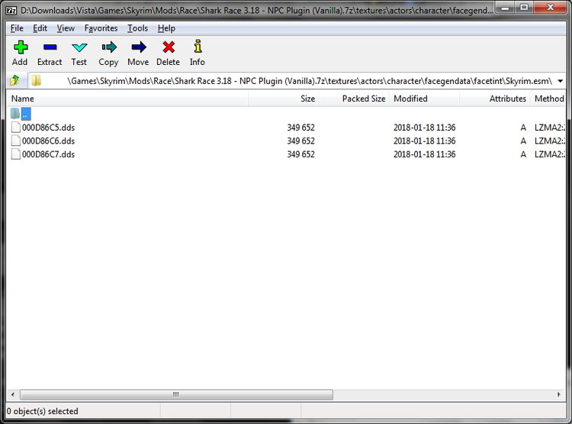The image size is (572, 424).
Task: Open the Help menu
Action: [166, 28]
